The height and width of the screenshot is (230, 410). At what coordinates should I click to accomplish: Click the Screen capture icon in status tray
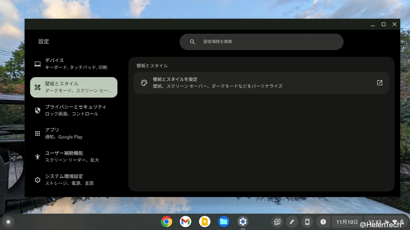277,222
